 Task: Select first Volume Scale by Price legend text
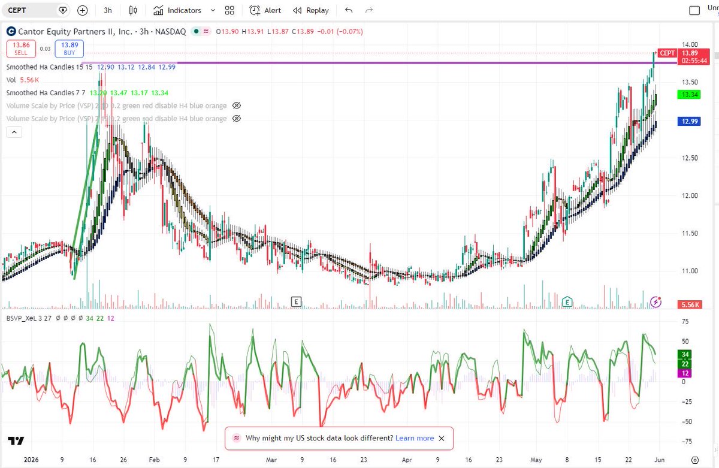click(x=116, y=105)
